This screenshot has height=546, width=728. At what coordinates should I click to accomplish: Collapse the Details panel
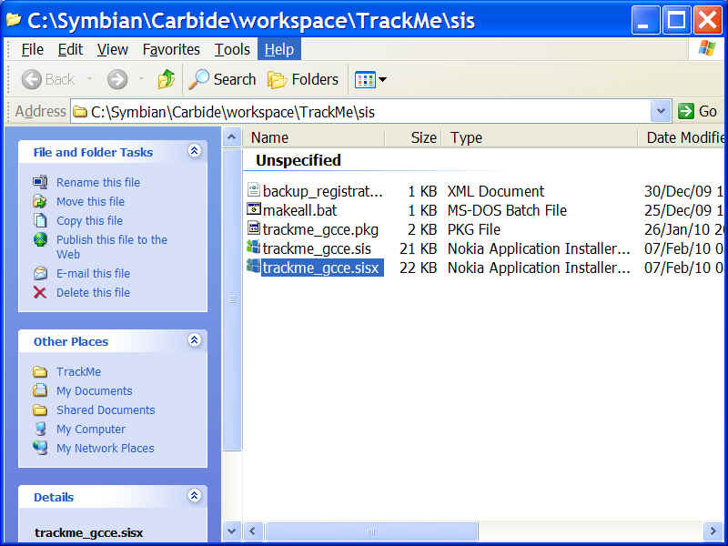(x=194, y=496)
